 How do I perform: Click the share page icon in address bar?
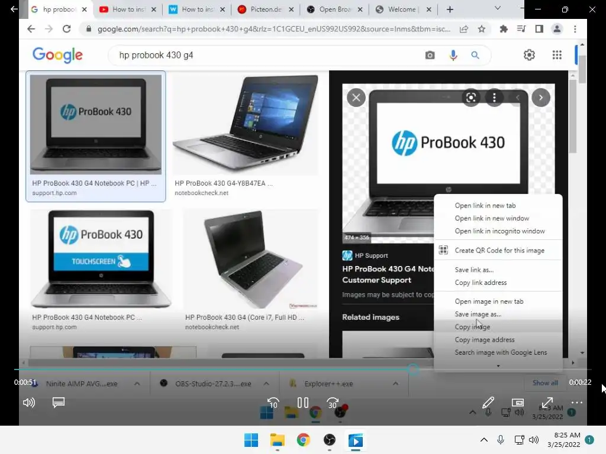(x=464, y=29)
